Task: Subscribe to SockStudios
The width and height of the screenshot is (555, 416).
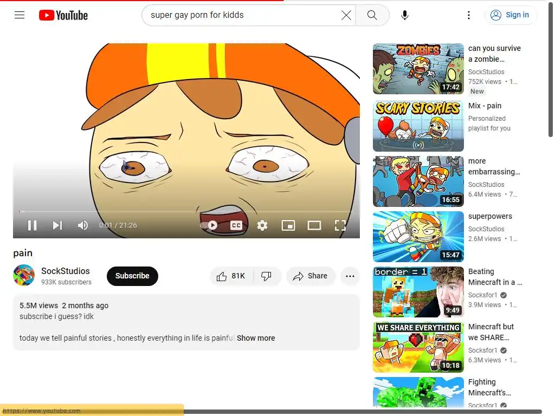Action: (132, 276)
